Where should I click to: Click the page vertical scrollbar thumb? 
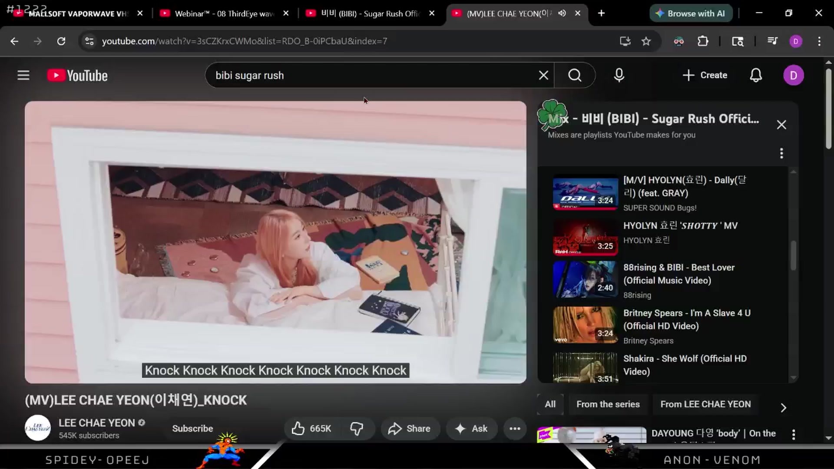click(x=828, y=109)
